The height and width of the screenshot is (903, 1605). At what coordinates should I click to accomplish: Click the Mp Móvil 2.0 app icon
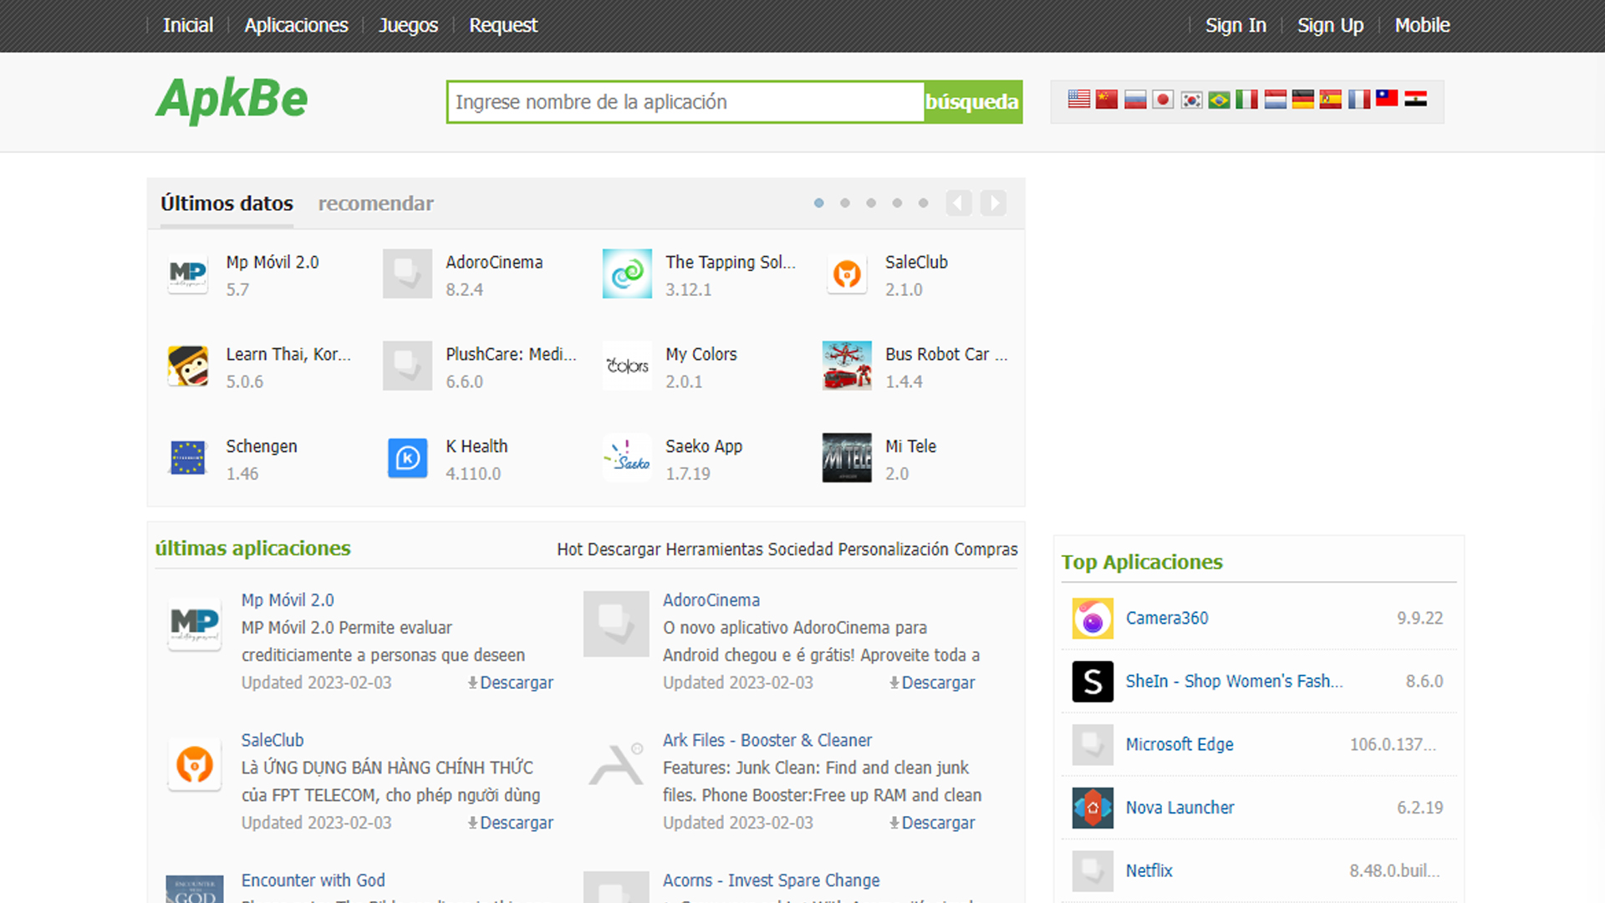pos(187,273)
